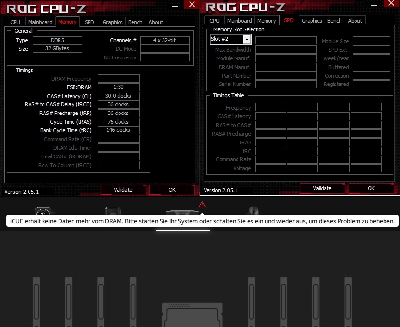Screen dimensions: 400x327
Task: Click the Cycle Time (tRAS) 76 clocks value
Action: pyautogui.click(x=119, y=122)
